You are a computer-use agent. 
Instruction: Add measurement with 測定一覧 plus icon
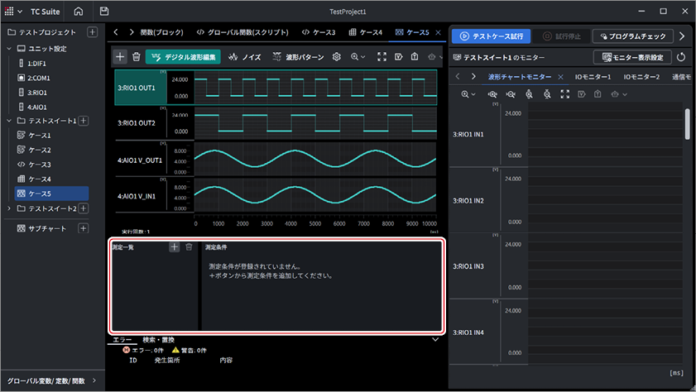175,247
